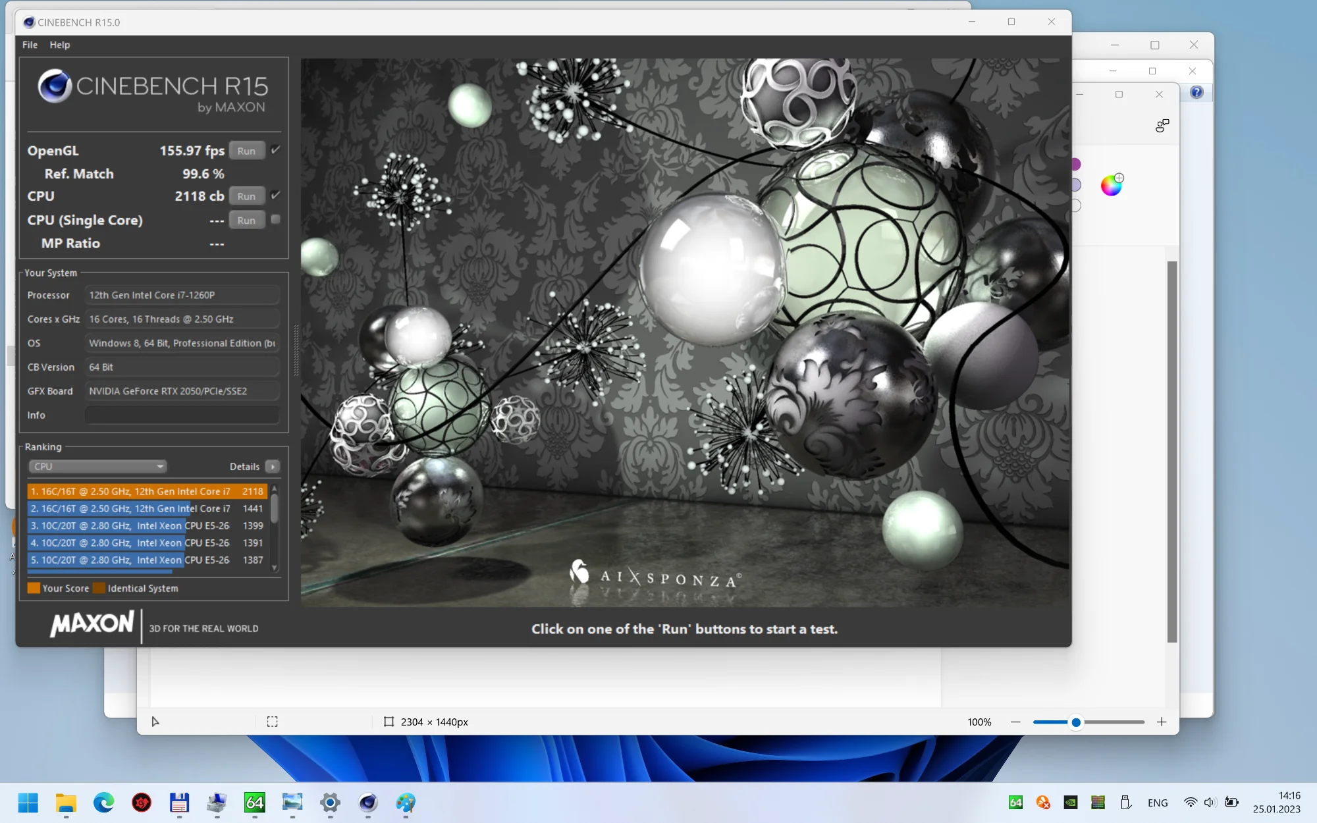The width and height of the screenshot is (1317, 823).
Task: Click the Paint palette taskbar icon
Action: pyautogui.click(x=406, y=803)
